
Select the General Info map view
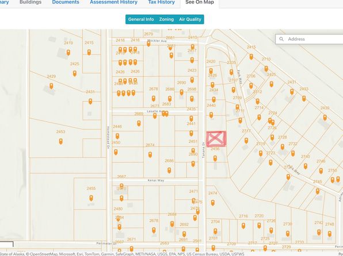coord(141,19)
